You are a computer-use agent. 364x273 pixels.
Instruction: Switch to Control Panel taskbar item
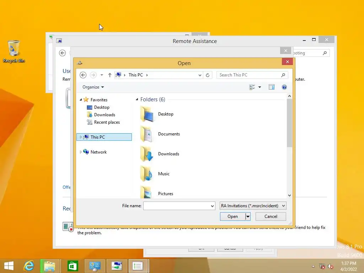(95, 266)
